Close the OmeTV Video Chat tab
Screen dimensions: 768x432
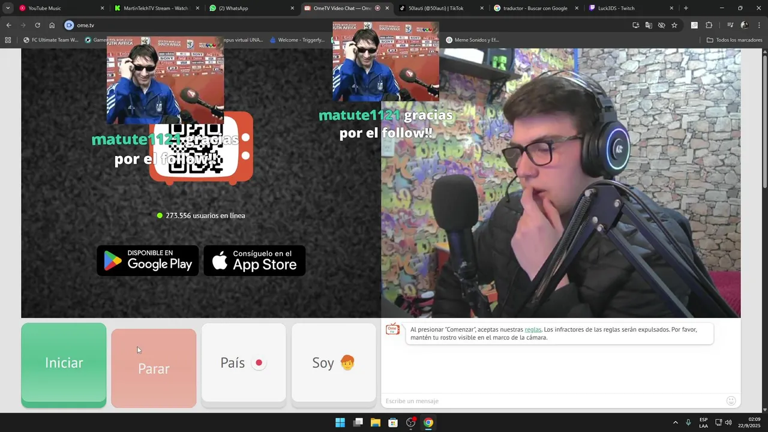pyautogui.click(x=387, y=8)
